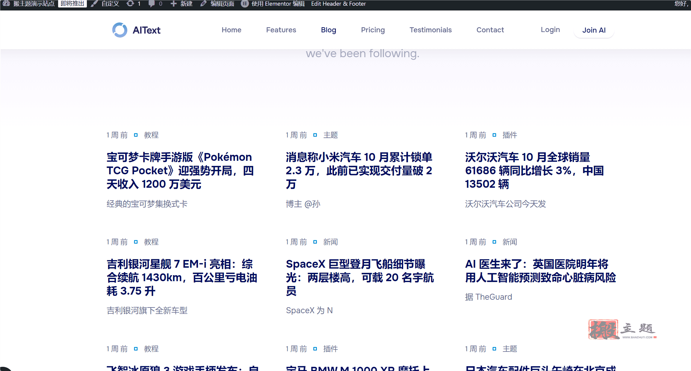Open the Contact menu item
Viewport: 691px width, 371px height.
[x=490, y=30]
